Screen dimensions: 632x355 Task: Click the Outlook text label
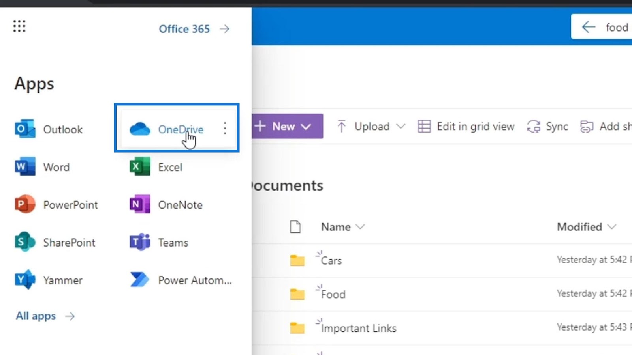click(x=63, y=129)
